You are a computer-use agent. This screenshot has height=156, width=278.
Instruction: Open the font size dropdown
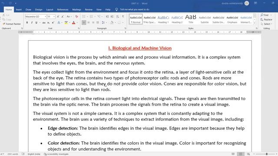tap(54, 16)
